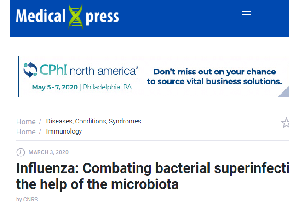299x212 pixels.
Task: Open the CPhI north america banner ad
Action: click(154, 77)
